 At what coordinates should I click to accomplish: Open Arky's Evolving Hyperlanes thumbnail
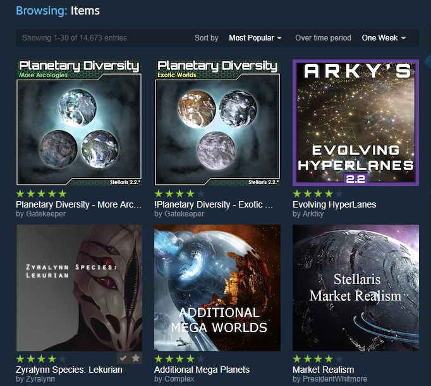[x=356, y=123]
